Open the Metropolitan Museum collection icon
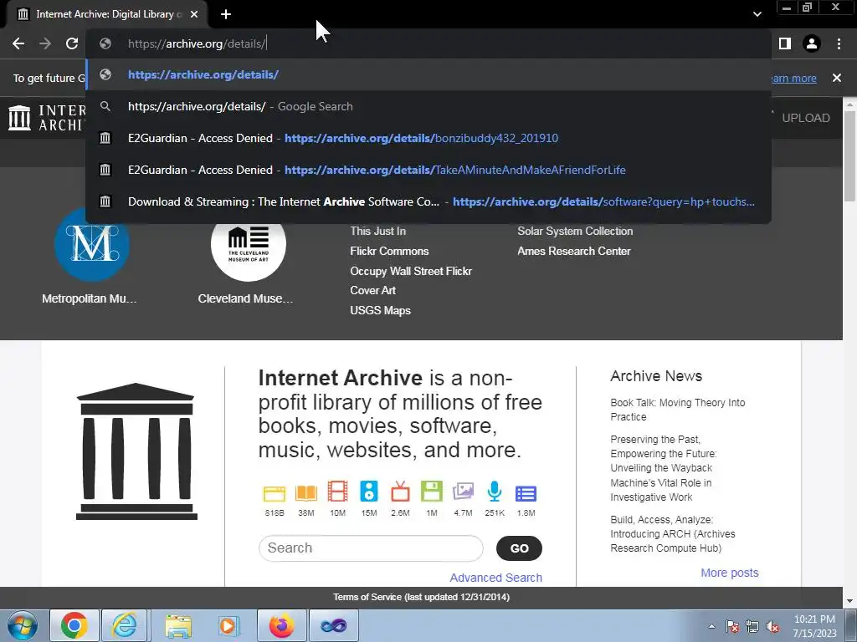 pos(92,243)
